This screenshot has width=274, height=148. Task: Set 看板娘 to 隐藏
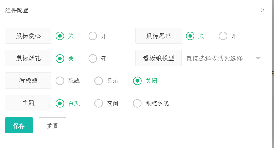[x=60, y=81]
